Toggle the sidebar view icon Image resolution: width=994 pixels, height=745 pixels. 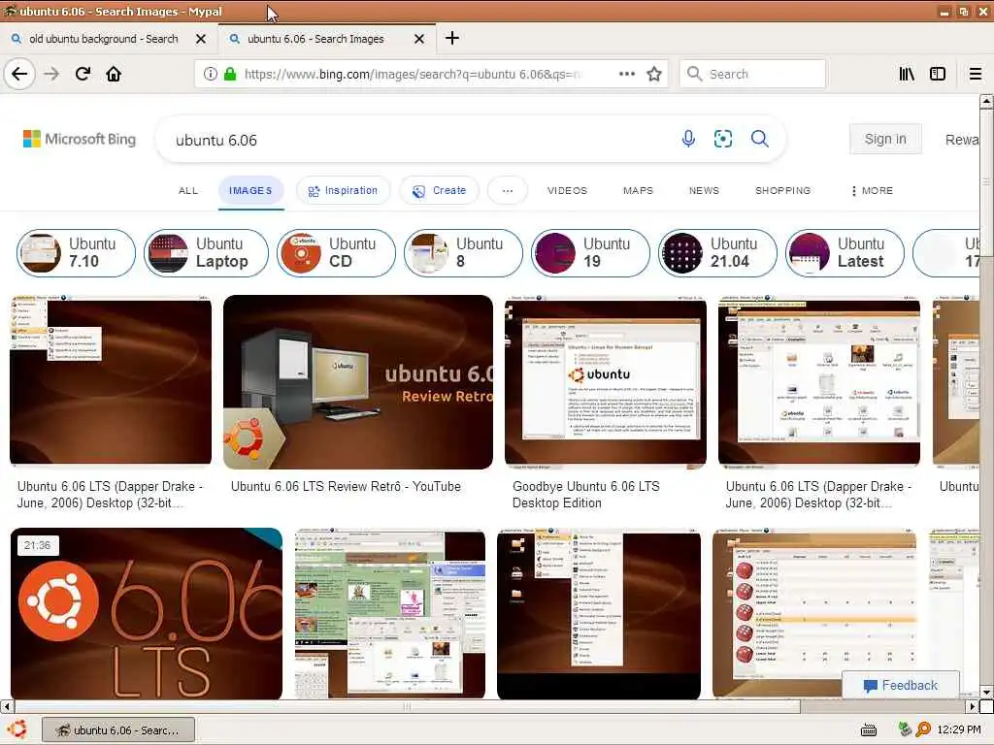938,74
